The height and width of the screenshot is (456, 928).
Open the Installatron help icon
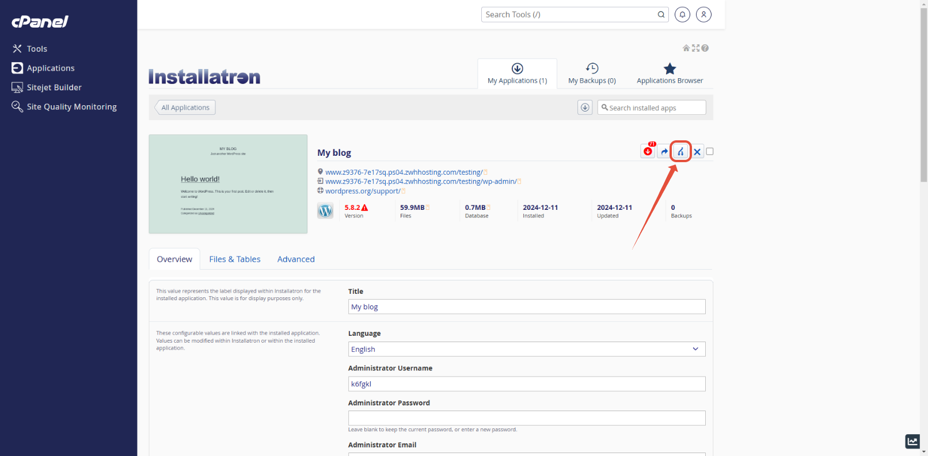(x=705, y=48)
